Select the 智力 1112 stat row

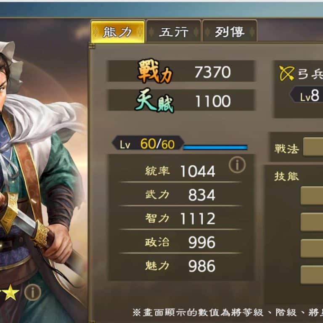point(180,218)
